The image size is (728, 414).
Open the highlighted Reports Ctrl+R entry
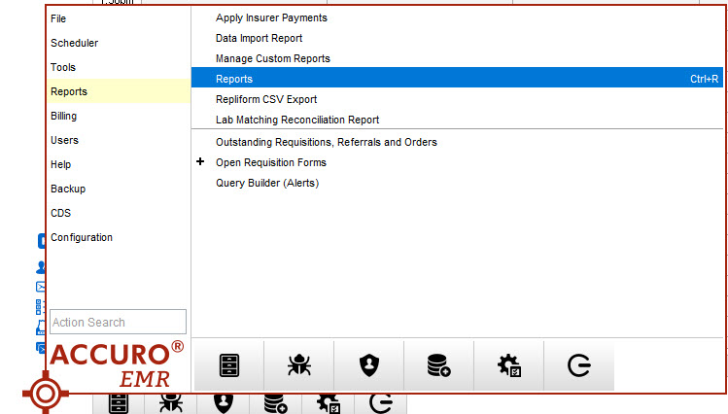(x=457, y=79)
